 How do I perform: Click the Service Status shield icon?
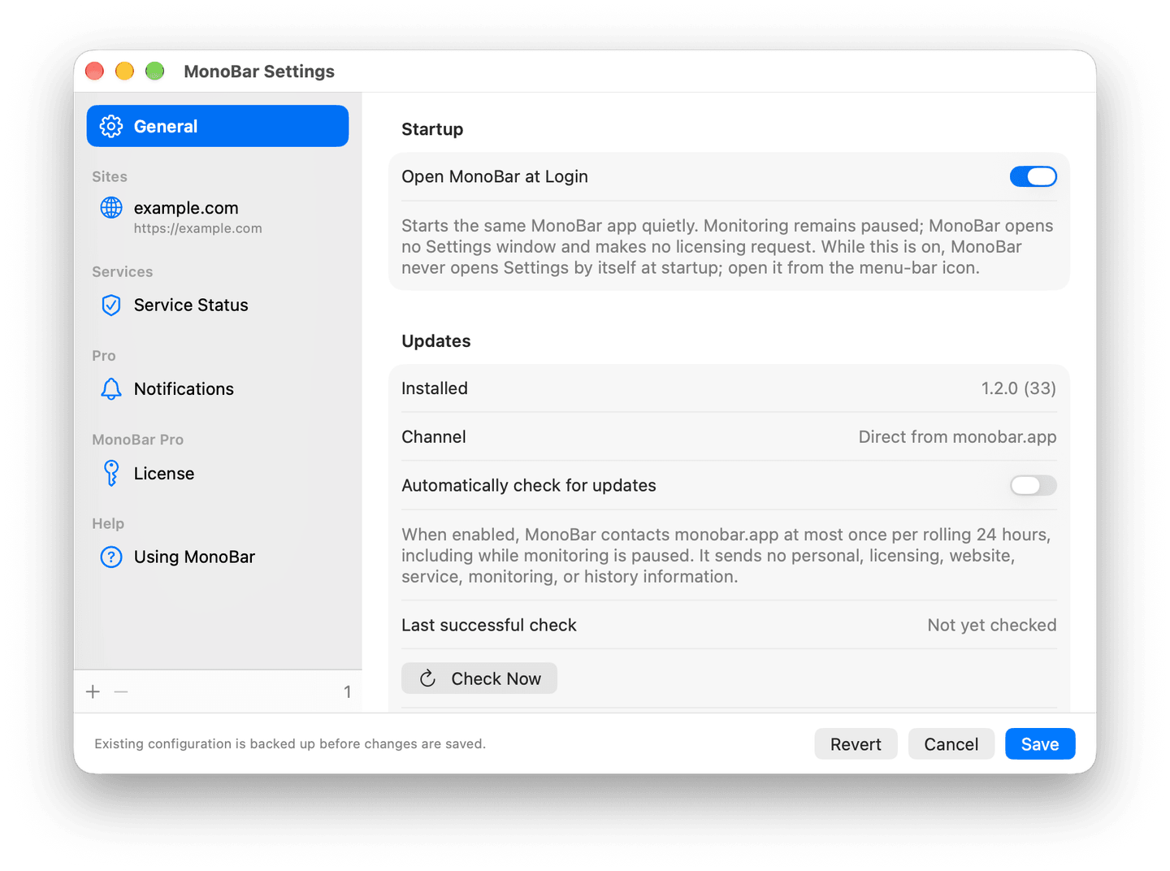[x=111, y=305]
